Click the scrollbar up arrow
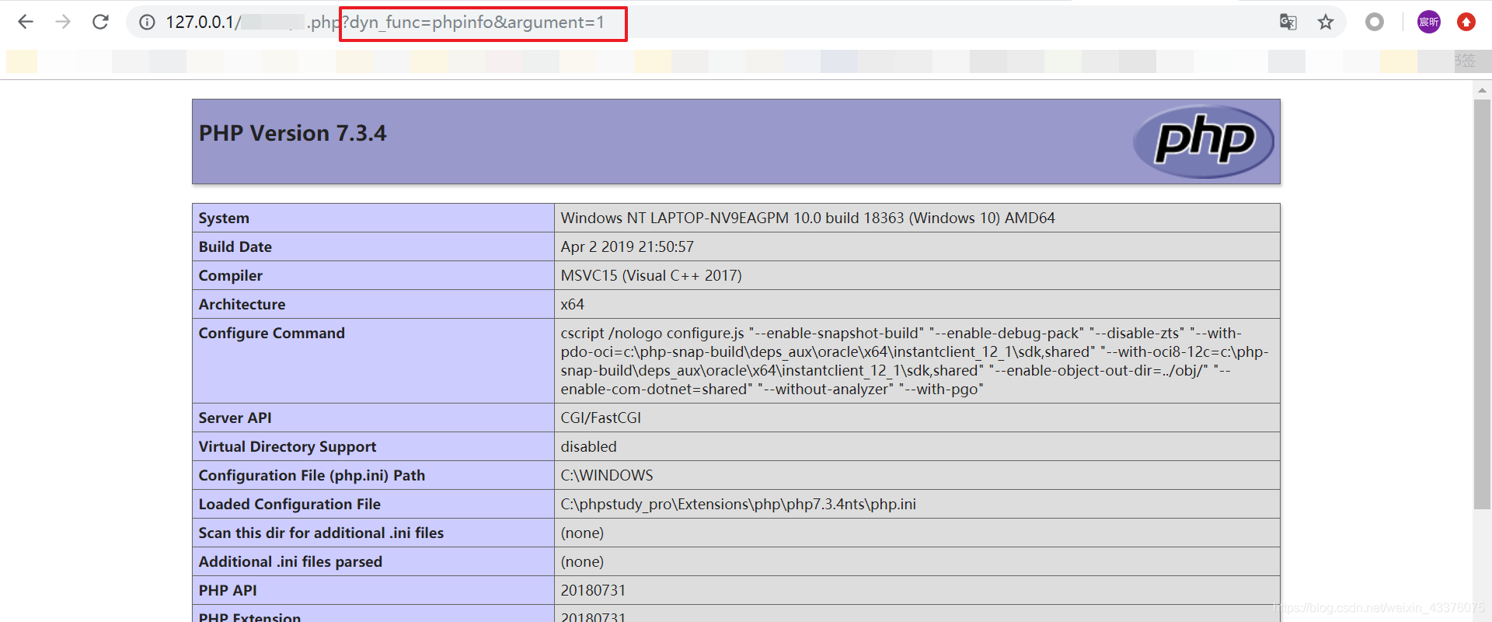1492x622 pixels. pos(1482,90)
